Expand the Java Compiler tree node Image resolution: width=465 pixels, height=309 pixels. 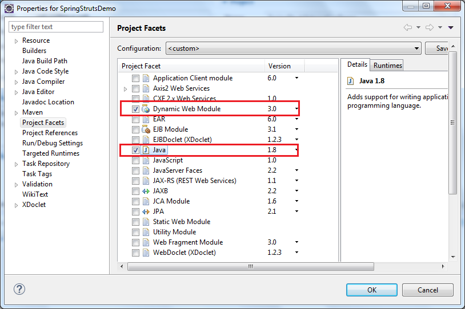point(17,82)
